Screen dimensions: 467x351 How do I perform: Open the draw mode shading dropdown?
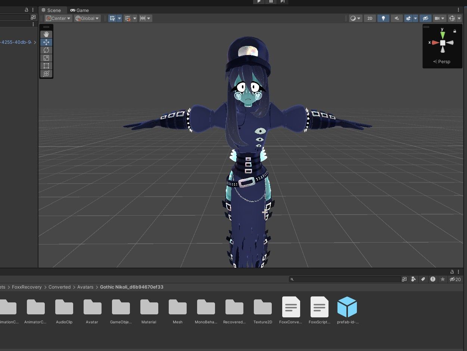coord(355,18)
